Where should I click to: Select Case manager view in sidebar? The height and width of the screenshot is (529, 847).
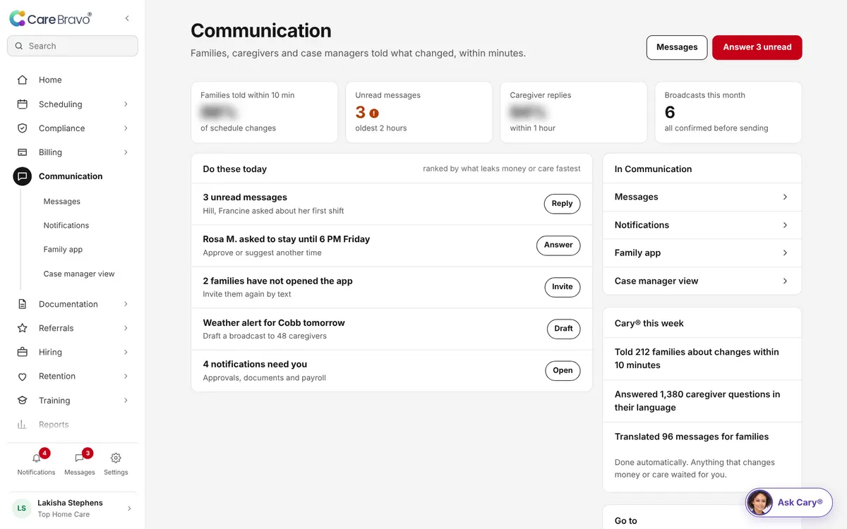pos(79,274)
